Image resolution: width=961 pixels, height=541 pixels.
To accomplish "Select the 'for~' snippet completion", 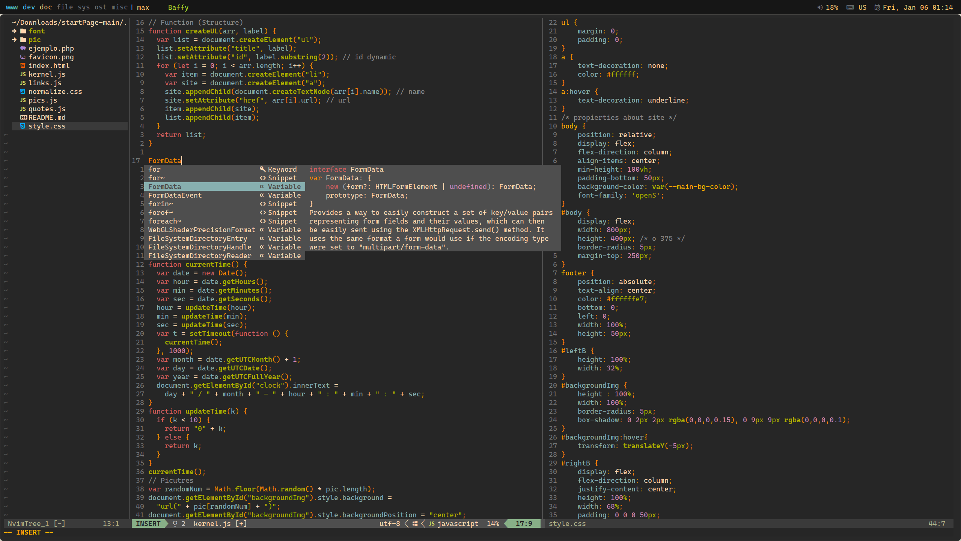I will [224, 178].
